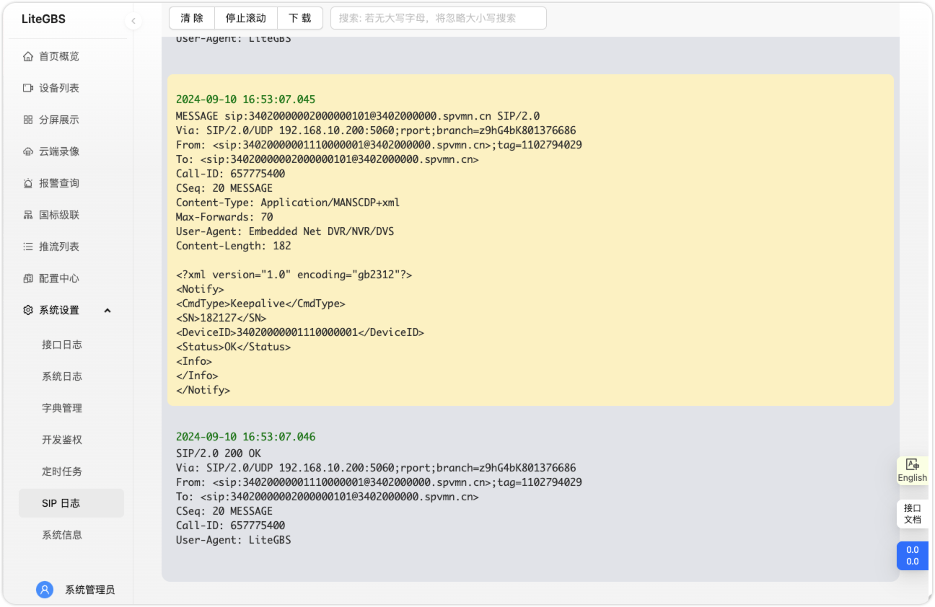The height and width of the screenshot is (607, 935).
Task: Open 接口文档 floating button
Action: pos(912,513)
